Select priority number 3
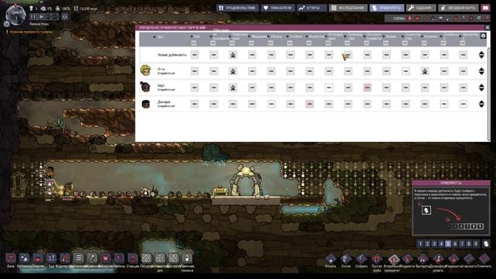This screenshot has width=496, height=279. pyautogui.click(x=434, y=243)
